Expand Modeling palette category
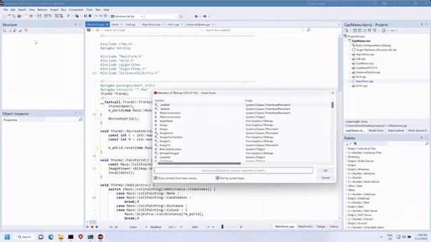This screenshot has height=242, width=431. pos(346,157)
